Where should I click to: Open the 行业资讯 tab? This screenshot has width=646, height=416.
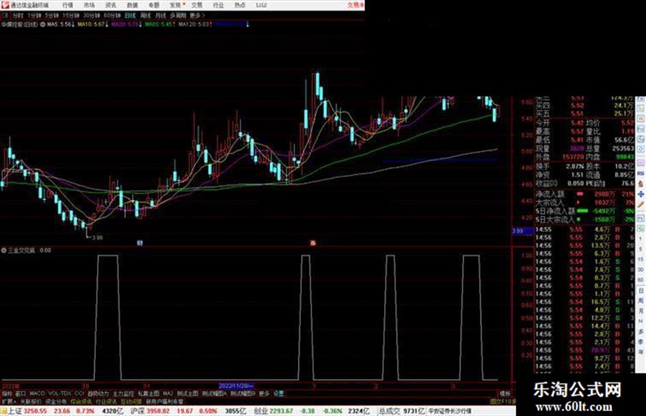[106, 401]
